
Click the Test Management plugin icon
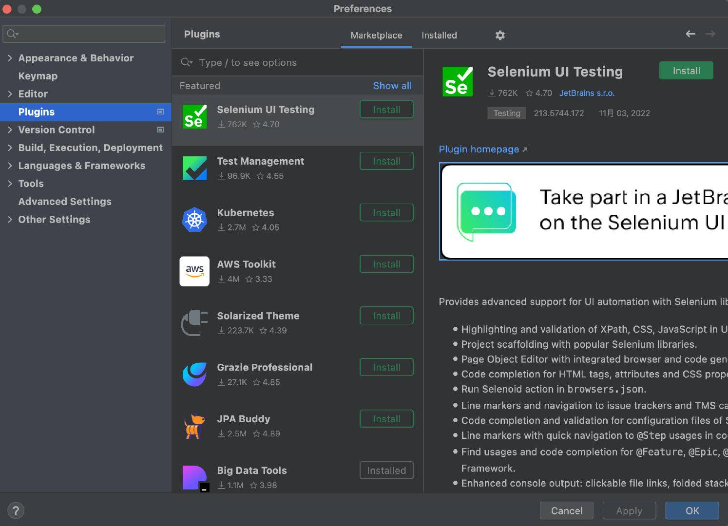pos(194,169)
